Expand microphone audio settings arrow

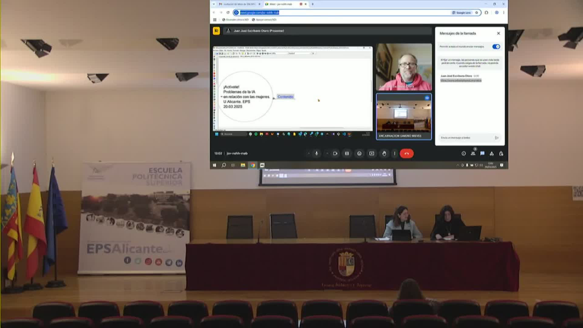(309, 153)
